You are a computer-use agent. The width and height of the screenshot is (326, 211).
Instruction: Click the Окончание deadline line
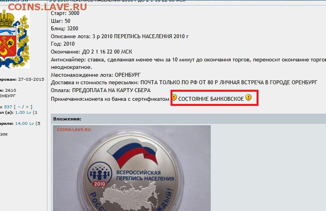click(92, 52)
